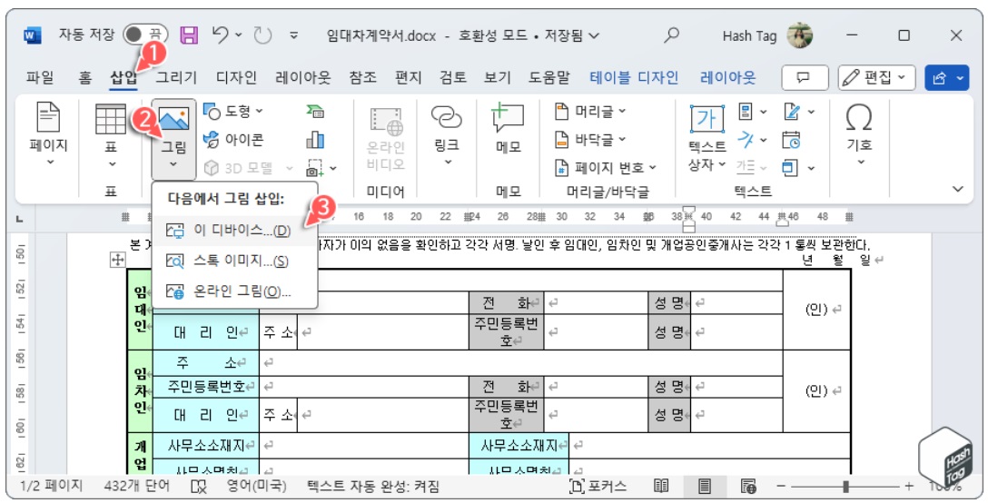Open the Customize Quick Access Toolbar dropdown
Viewport: 988px width, 503px height.
(293, 35)
